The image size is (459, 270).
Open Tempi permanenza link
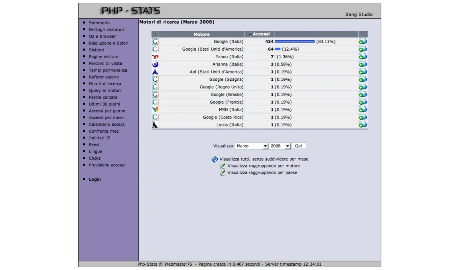(x=108, y=70)
